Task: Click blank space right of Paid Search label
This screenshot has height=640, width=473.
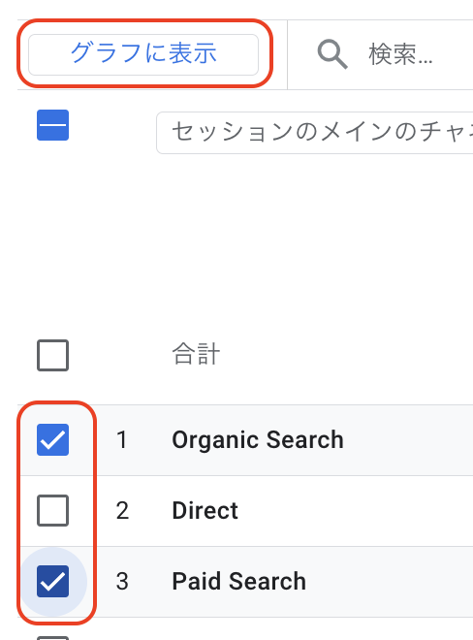Action: coord(390,581)
